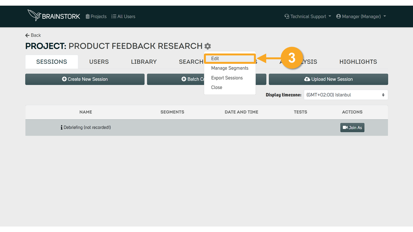Screen dimensions: 413x232
Task: Click Close in the project menu
Action: (217, 88)
